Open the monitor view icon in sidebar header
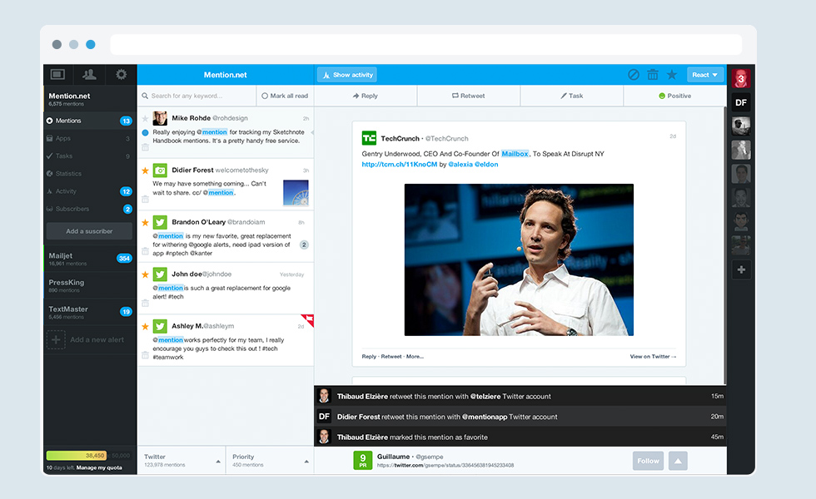816x499 pixels. 57,74
